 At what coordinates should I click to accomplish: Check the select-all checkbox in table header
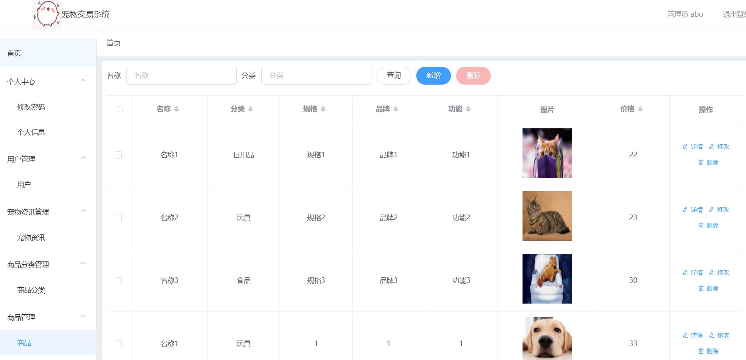coord(119,109)
